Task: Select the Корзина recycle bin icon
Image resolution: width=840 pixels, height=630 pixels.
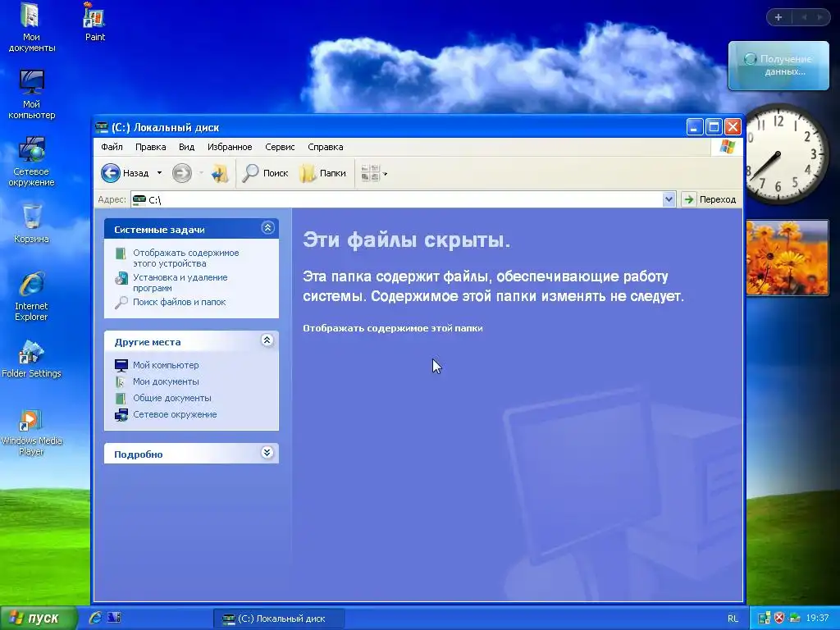Action: pos(31,223)
